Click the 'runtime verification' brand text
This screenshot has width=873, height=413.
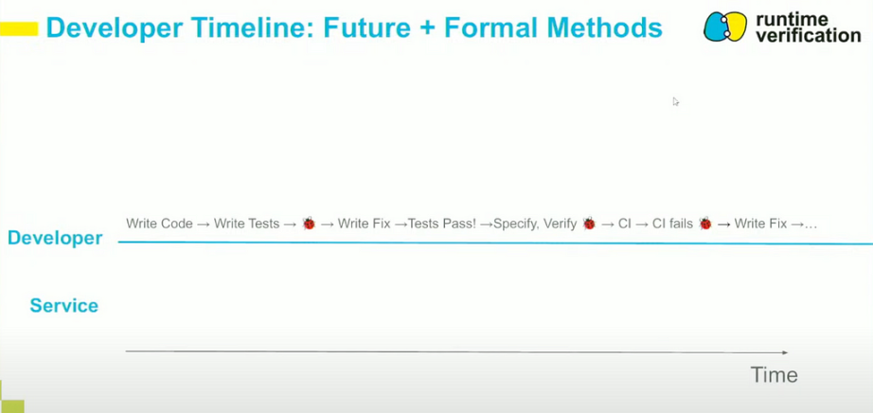[809, 27]
